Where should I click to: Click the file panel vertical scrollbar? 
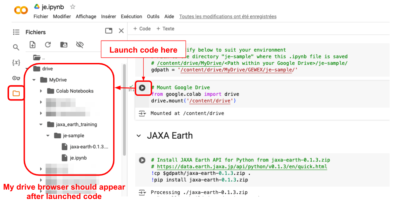125,111
